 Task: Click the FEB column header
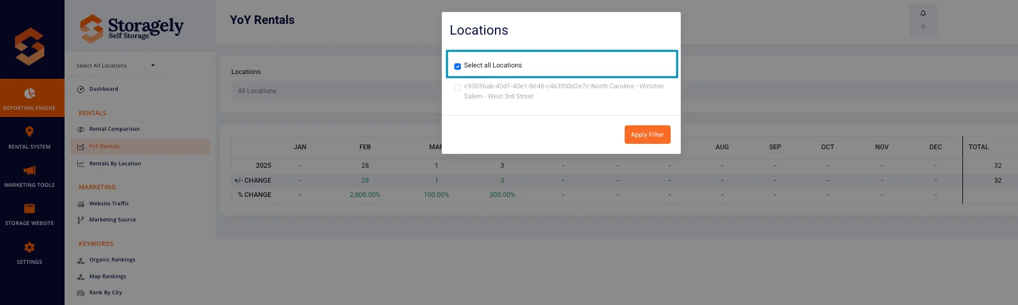365,147
